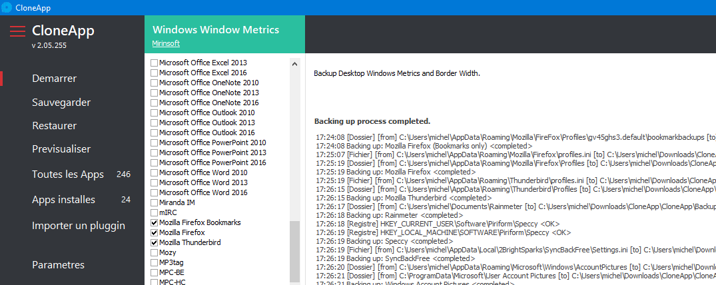The height and width of the screenshot is (285, 716).
Task: Check the Mozy checkbox
Action: click(x=155, y=252)
